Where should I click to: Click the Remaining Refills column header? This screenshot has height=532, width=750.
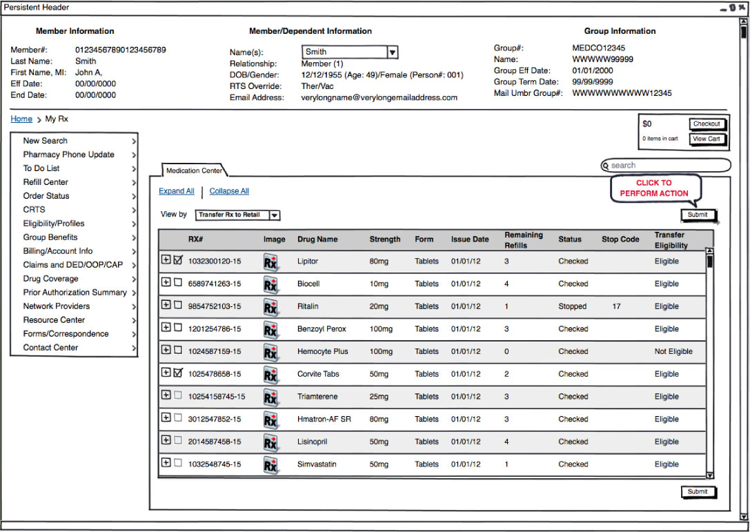pyautogui.click(x=524, y=240)
